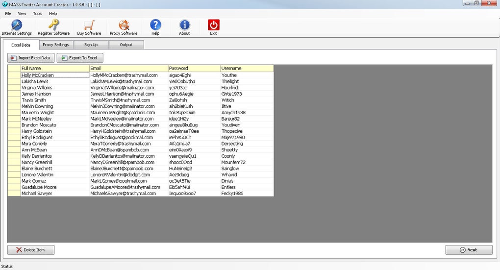The image size is (500, 270).
Task: Click password cell HuNeineig2
Action: click(194, 168)
